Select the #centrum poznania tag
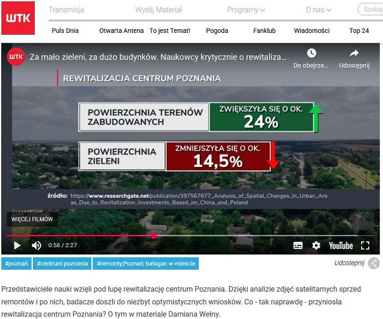The height and width of the screenshot is (319, 383). 62,264
